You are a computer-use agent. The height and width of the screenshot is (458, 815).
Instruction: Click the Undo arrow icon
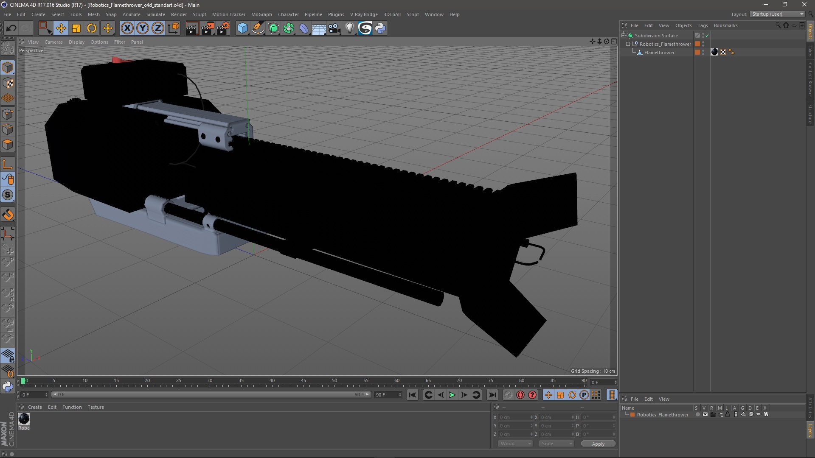tap(11, 28)
